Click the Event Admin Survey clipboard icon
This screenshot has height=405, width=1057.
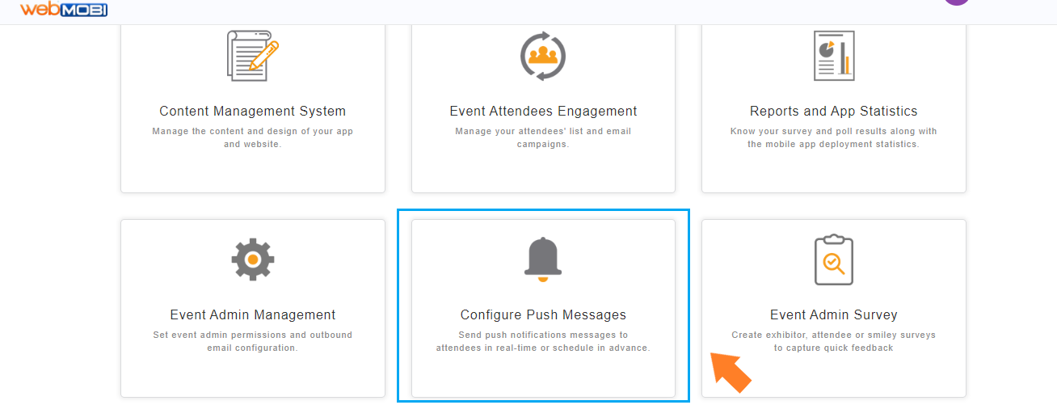coord(834,259)
